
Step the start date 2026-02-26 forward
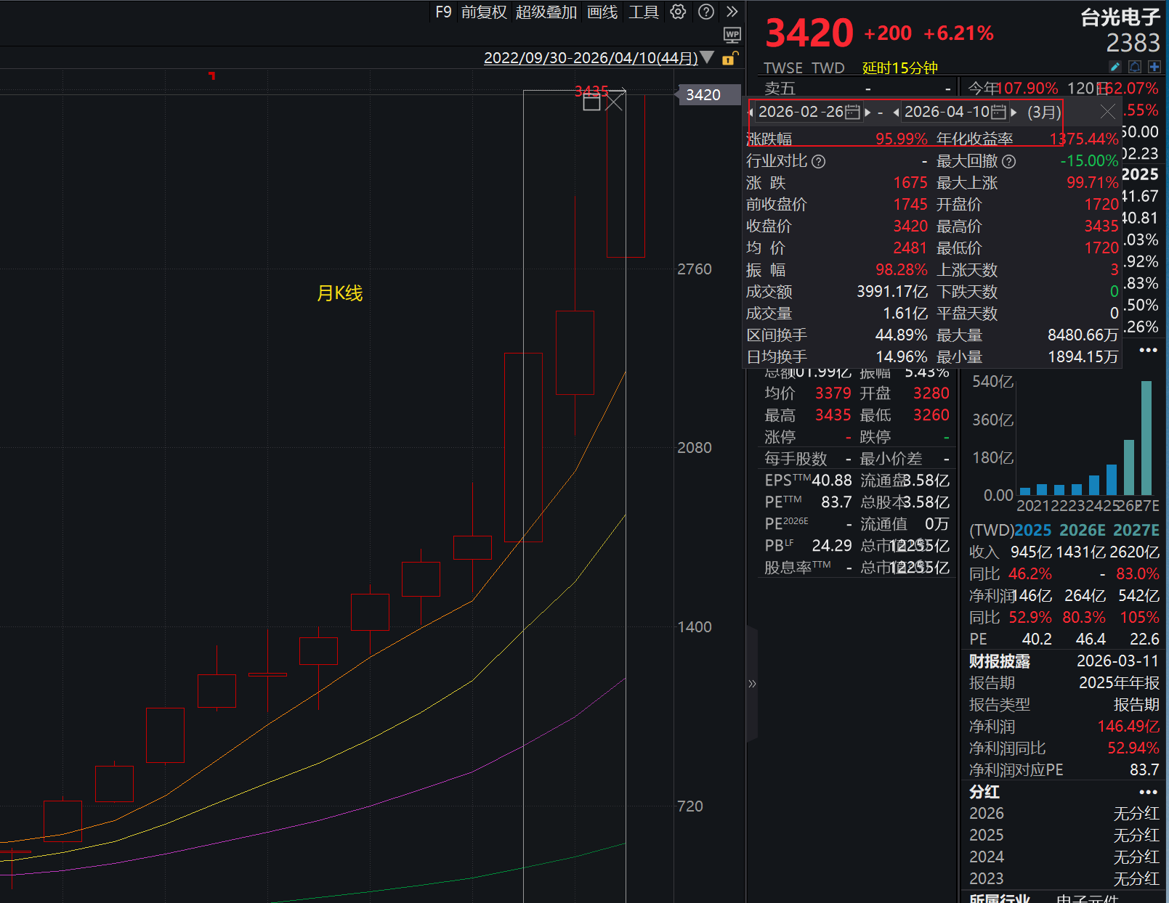867,112
